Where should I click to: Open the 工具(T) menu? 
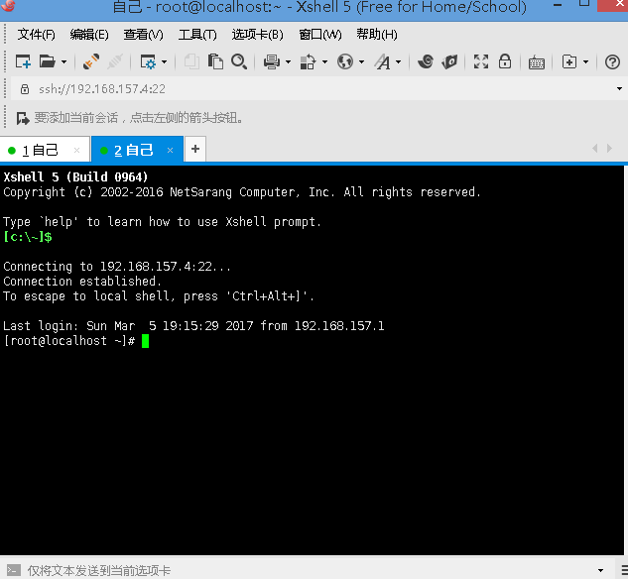tap(197, 35)
